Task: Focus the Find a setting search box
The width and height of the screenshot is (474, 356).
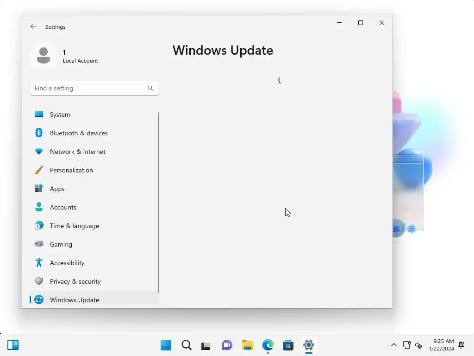Action: tap(94, 88)
